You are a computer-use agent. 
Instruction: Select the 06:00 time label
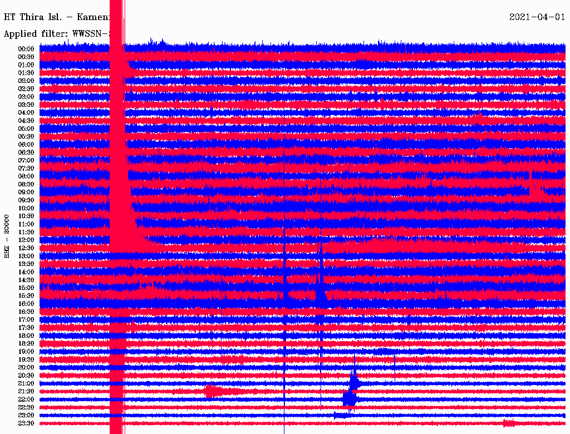pyautogui.click(x=26, y=144)
